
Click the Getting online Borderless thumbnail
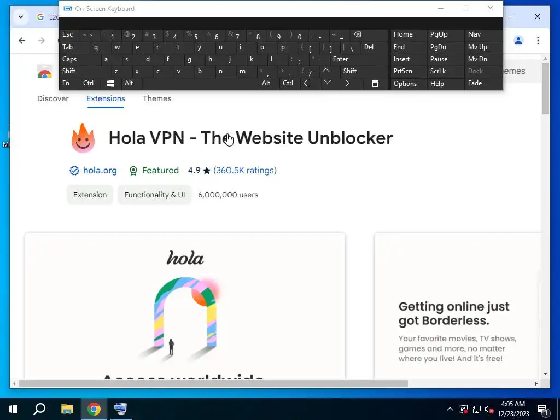[458, 306]
